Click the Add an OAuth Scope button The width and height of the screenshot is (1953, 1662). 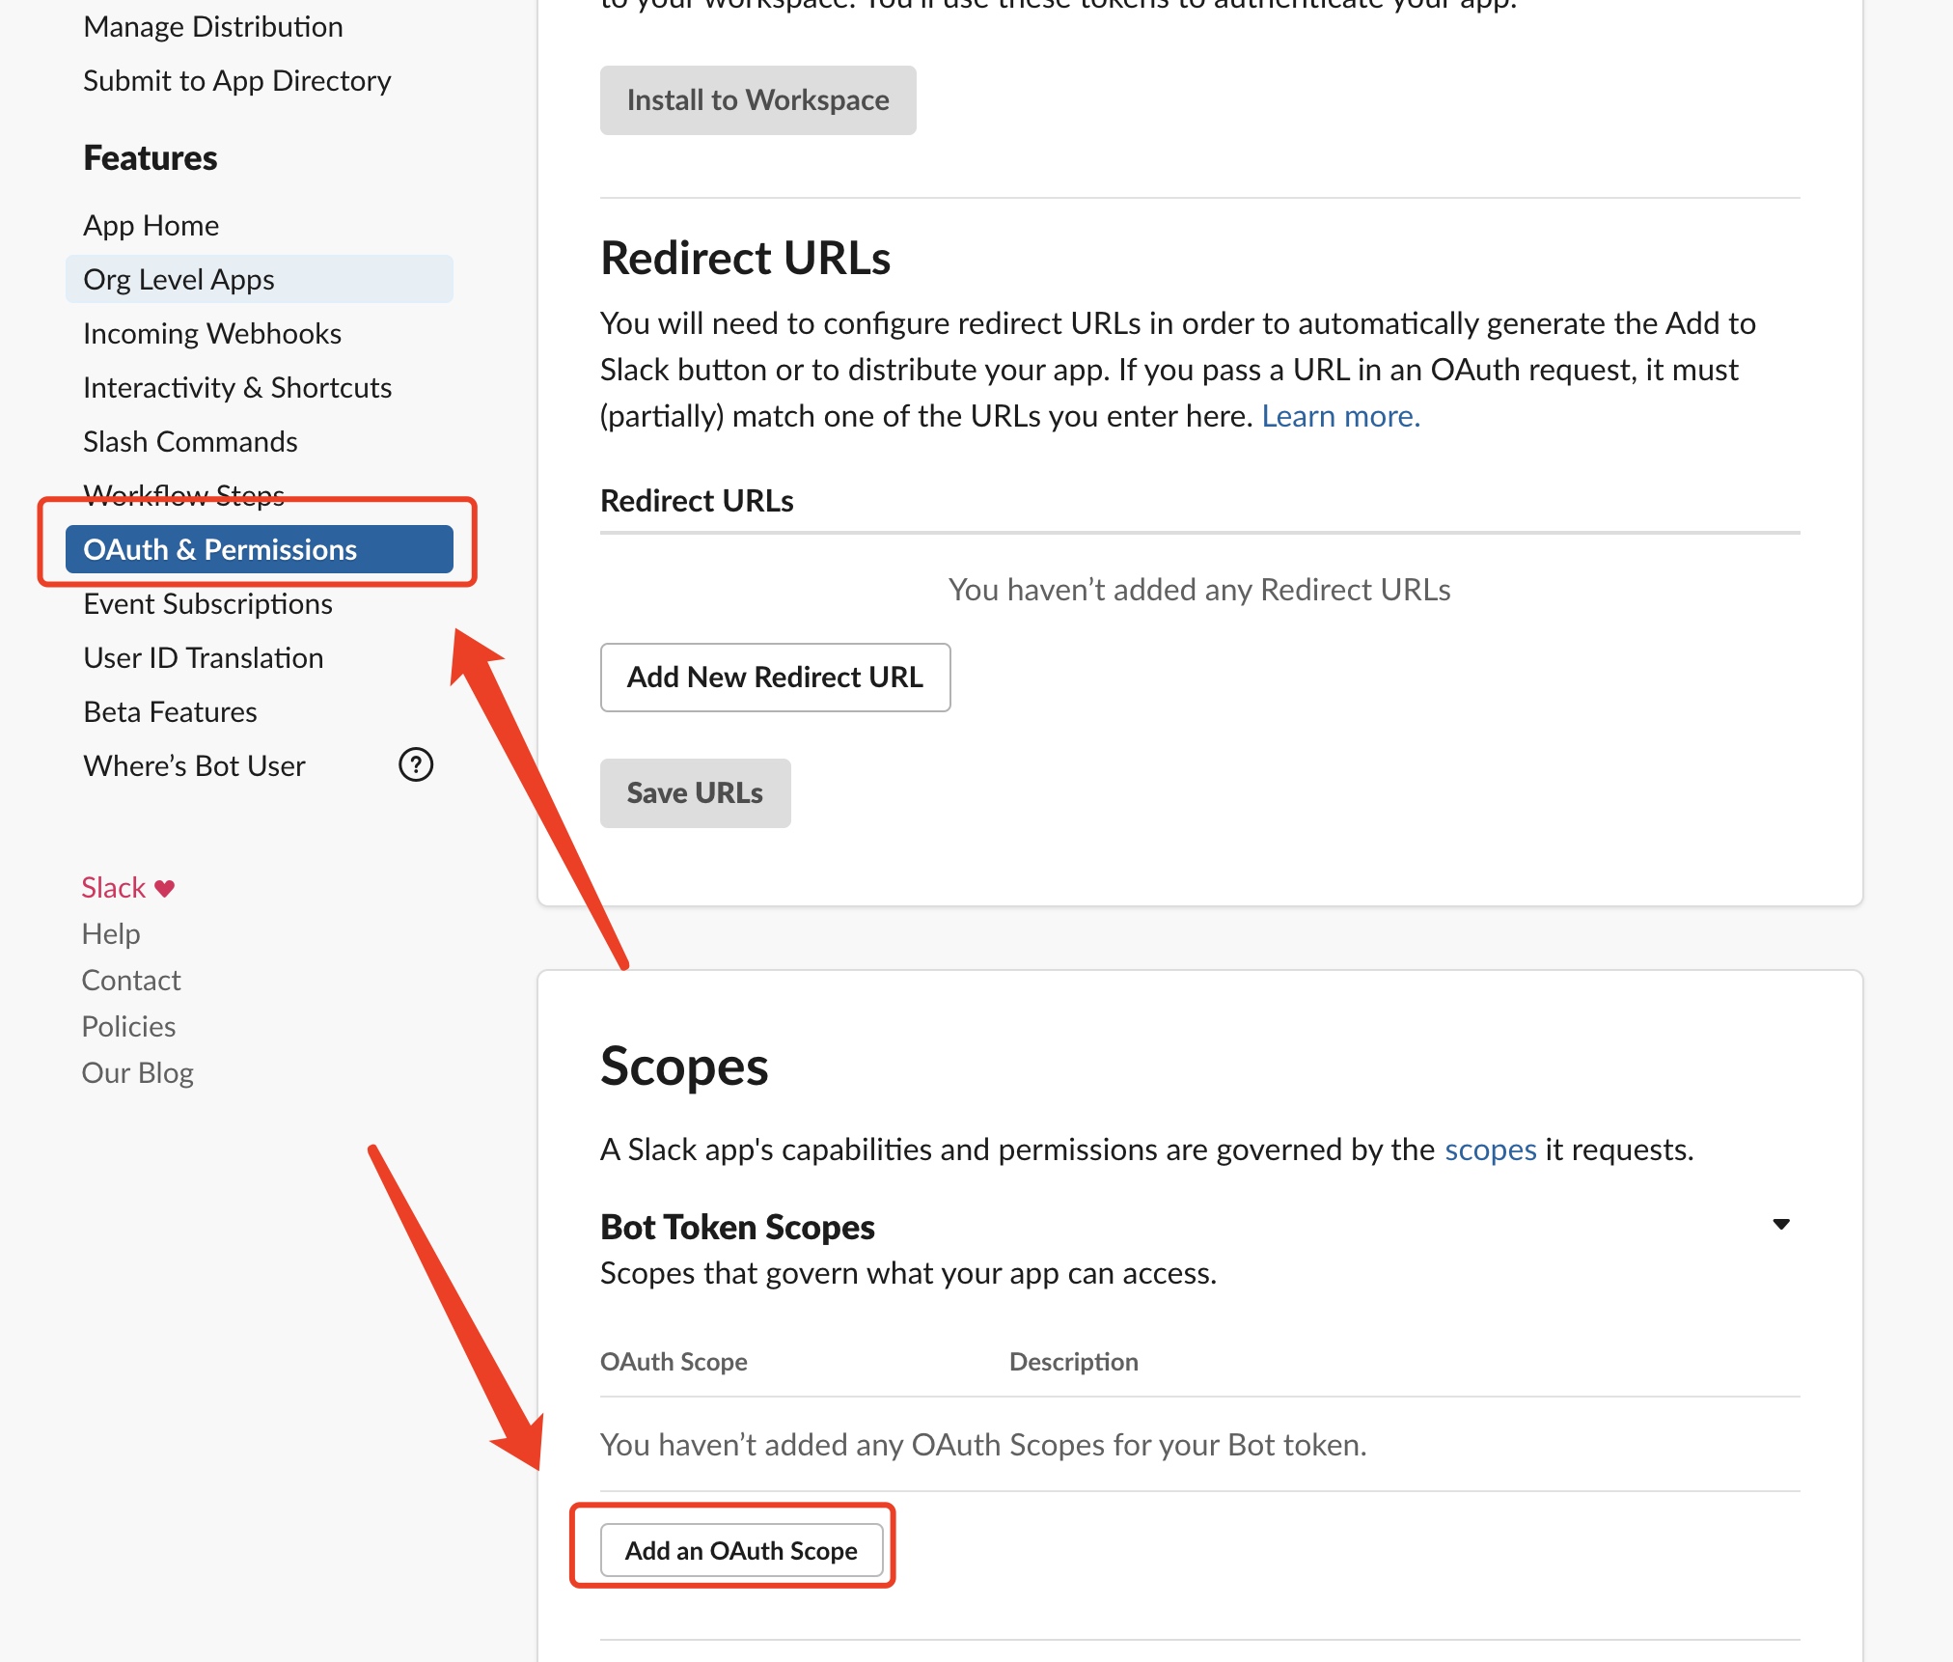pyautogui.click(x=741, y=1551)
